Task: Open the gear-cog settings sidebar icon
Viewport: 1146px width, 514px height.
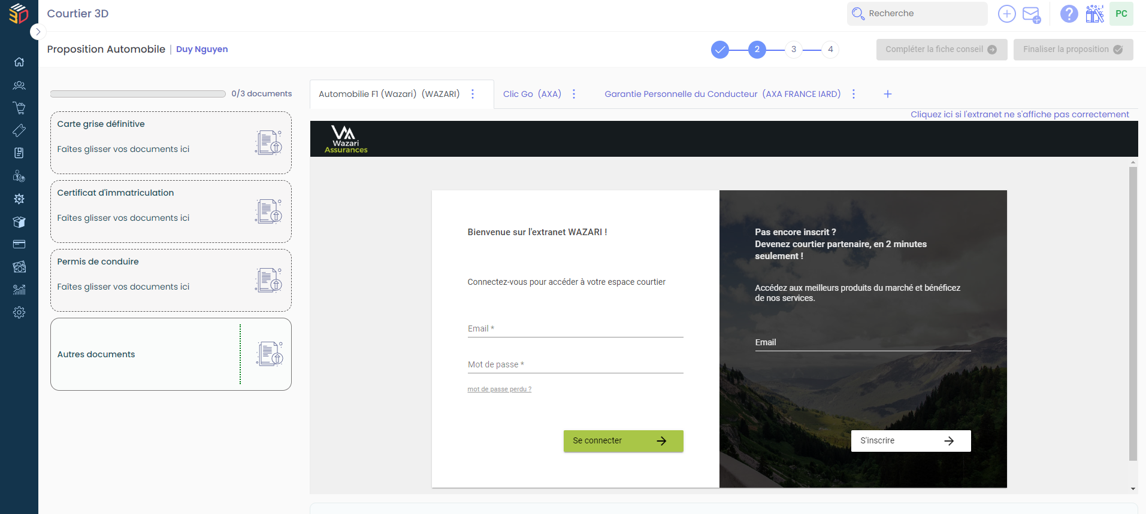Action: (x=19, y=199)
